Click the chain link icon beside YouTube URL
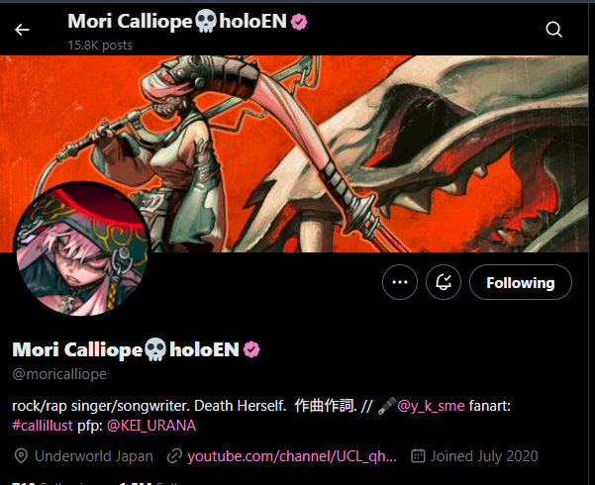This screenshot has height=485, width=595. coord(174,456)
